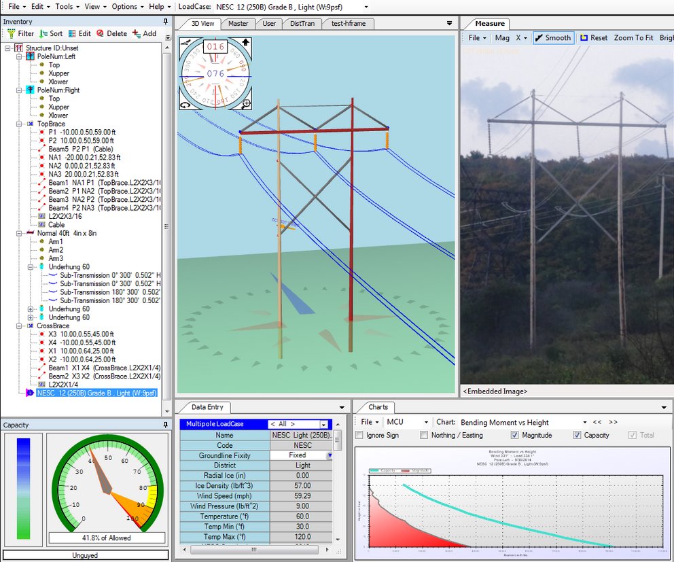This screenshot has width=674, height=562.
Task: Switch to the DistTran tab
Action: (302, 23)
